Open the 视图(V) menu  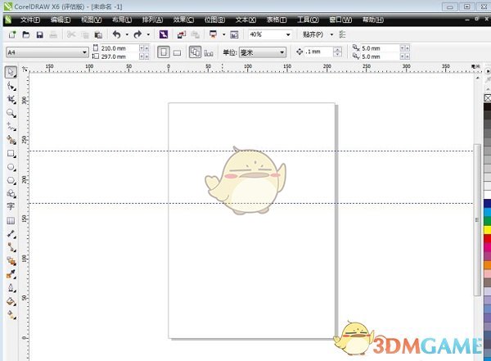coord(91,20)
